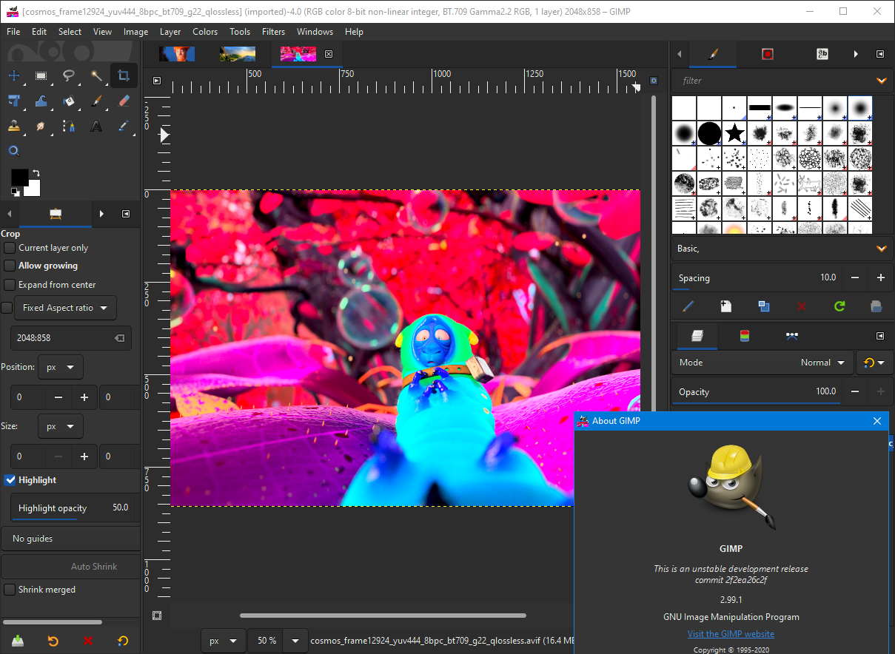This screenshot has height=654, width=895.
Task: Increase brush Spacing with plus button
Action: pyautogui.click(x=881, y=278)
